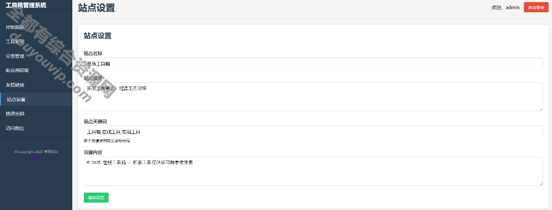
Task: Click the purple link under the sidebar copyright
Action: [36, 158]
